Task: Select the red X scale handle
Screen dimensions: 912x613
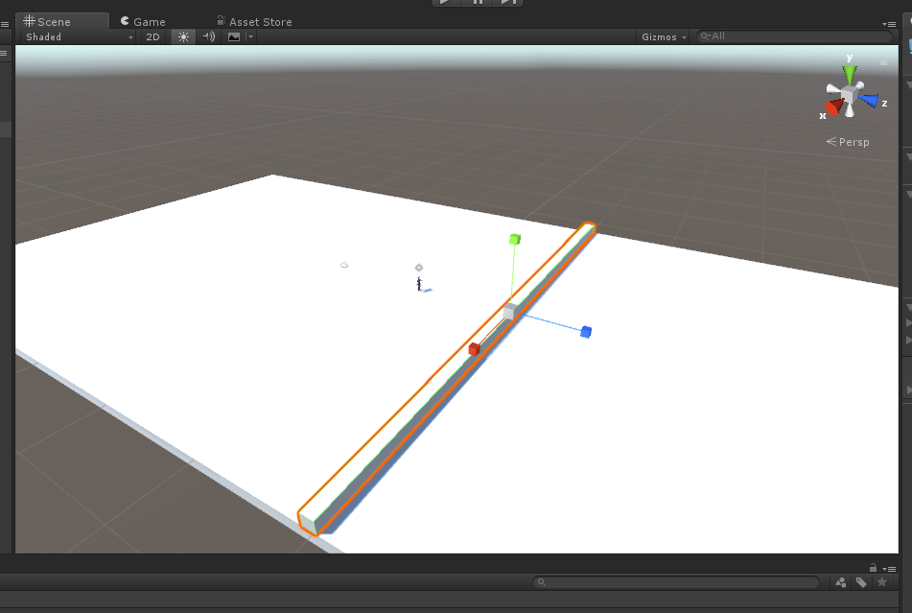Action: tap(474, 349)
